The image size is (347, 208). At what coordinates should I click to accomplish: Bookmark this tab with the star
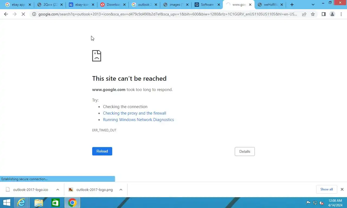tap(313, 14)
